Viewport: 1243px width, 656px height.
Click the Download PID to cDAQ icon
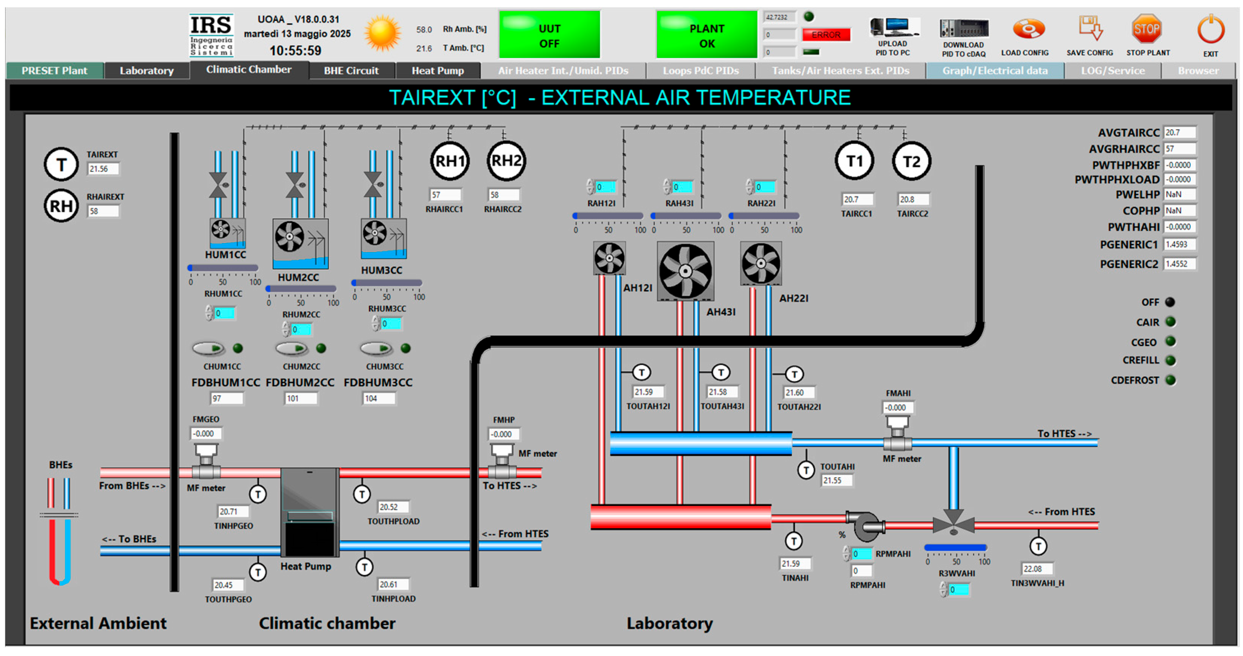[x=964, y=28]
